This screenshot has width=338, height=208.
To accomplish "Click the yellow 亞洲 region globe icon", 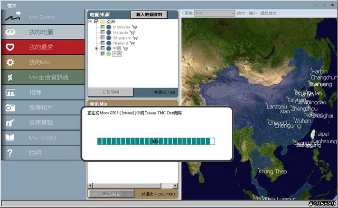I will (102, 22).
